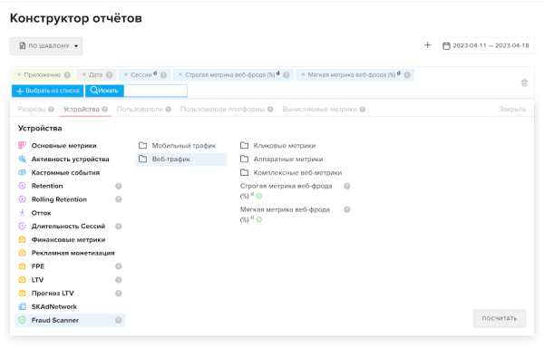544x348 pixels.
Task: Open the help icon next to Retention
Action: coord(118,186)
